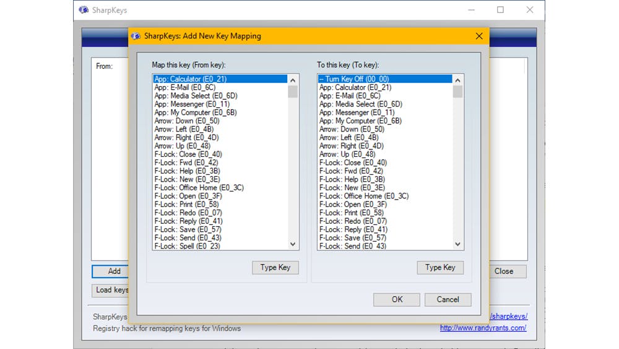The image size is (619, 349).
Task: Select Arrow: Left (E0_4B) in From list
Action: 220,129
